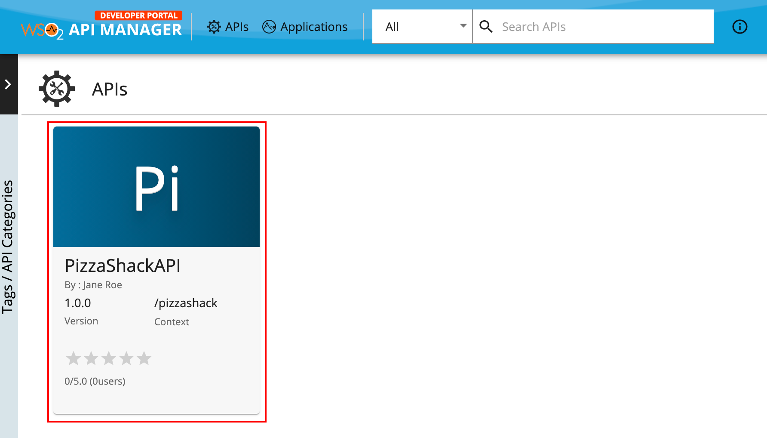Click the search magnifier icon
The image size is (767, 438).
point(486,27)
